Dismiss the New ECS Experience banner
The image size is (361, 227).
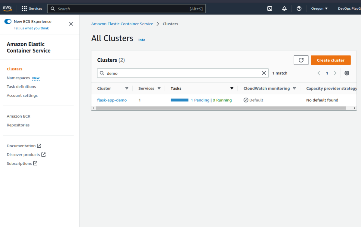pos(71,23)
